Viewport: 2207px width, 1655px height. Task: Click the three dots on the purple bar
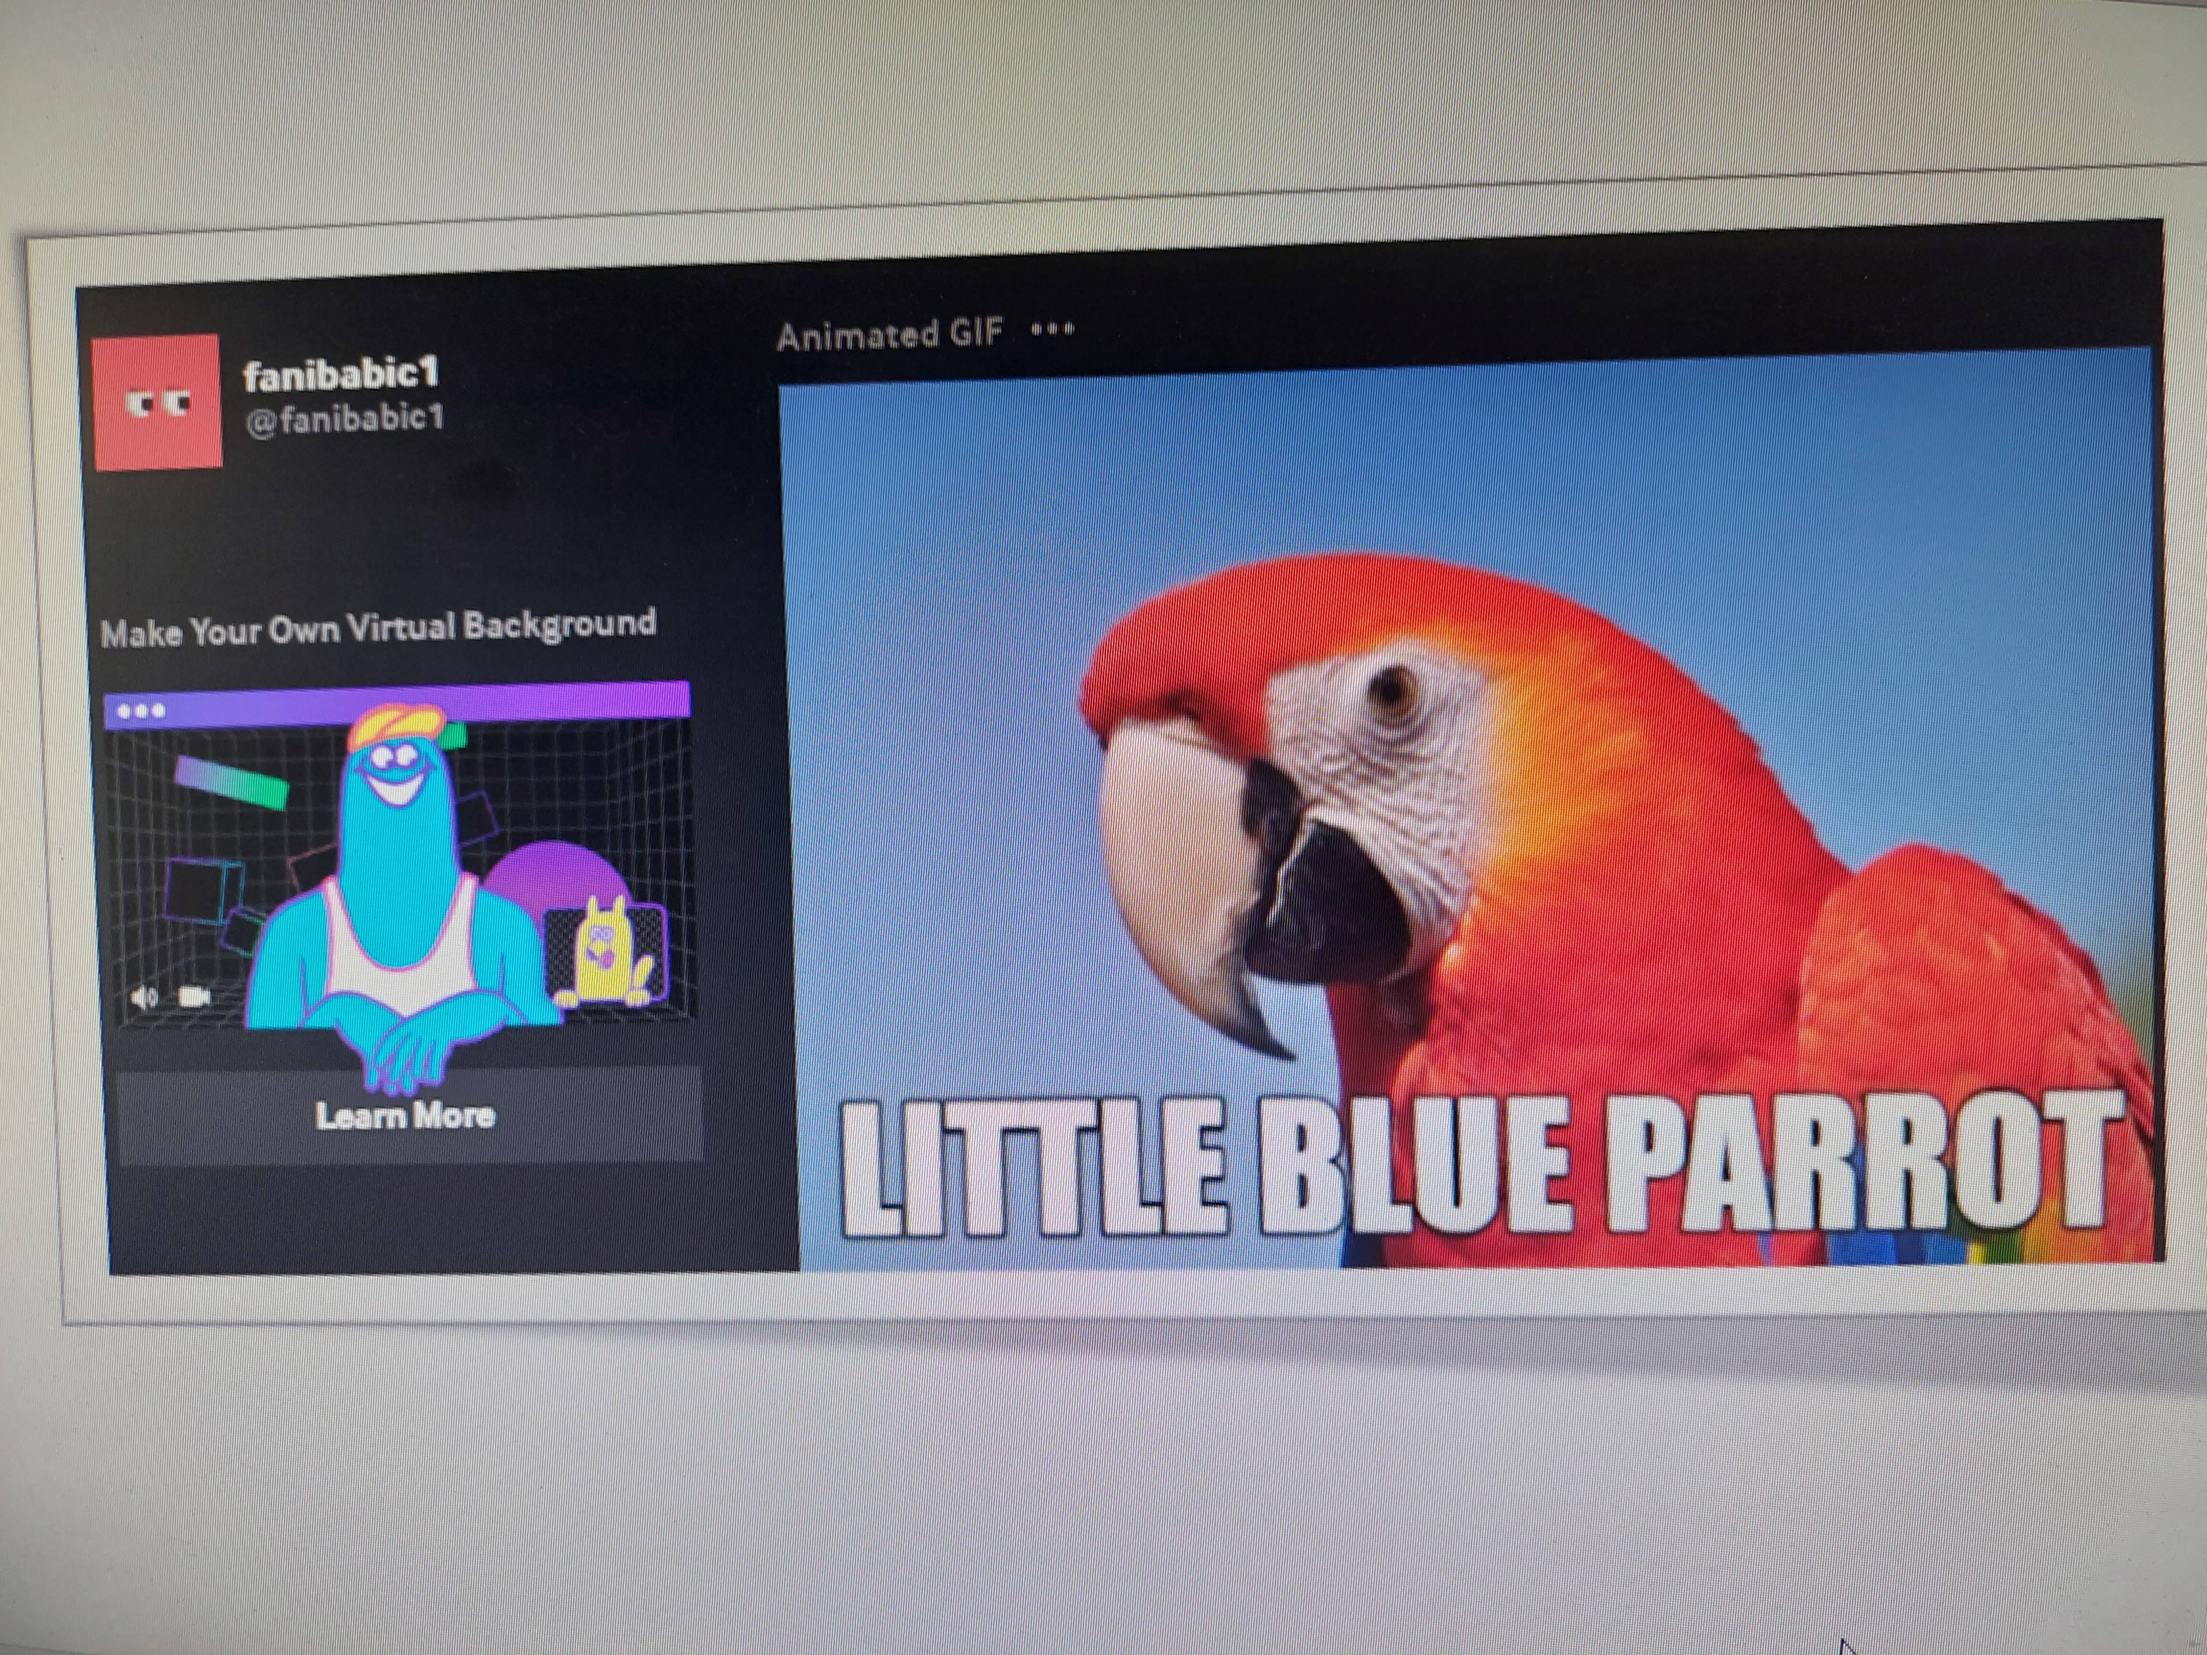[x=141, y=711]
